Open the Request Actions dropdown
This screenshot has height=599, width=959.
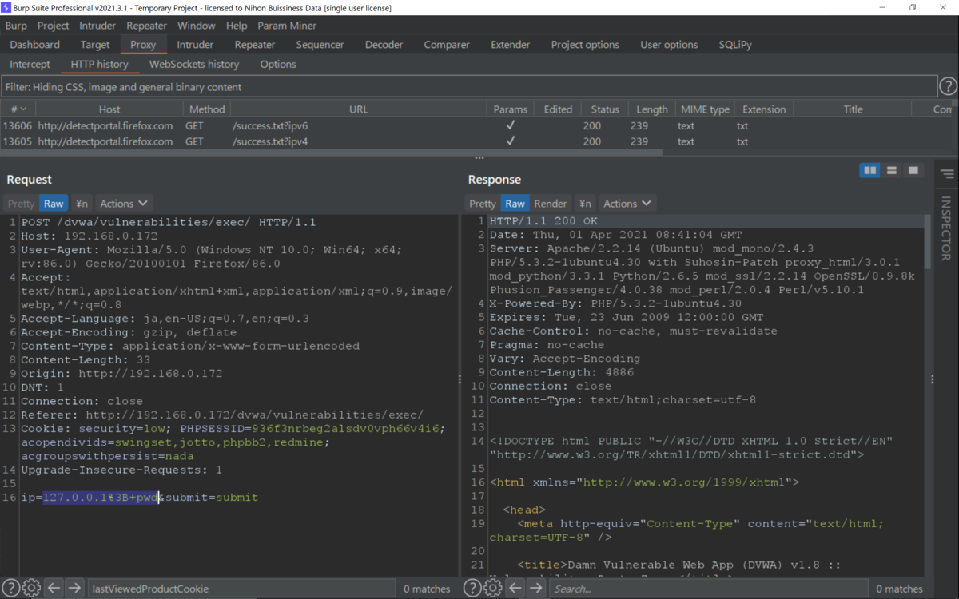(123, 204)
